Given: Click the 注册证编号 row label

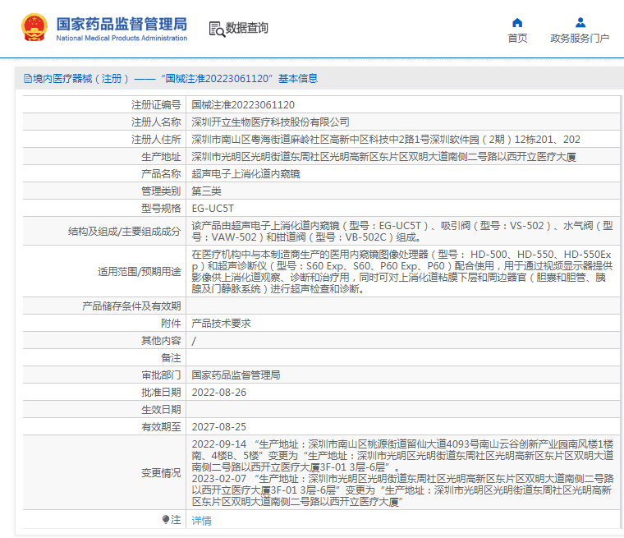Looking at the screenshot, I should pos(156,105).
